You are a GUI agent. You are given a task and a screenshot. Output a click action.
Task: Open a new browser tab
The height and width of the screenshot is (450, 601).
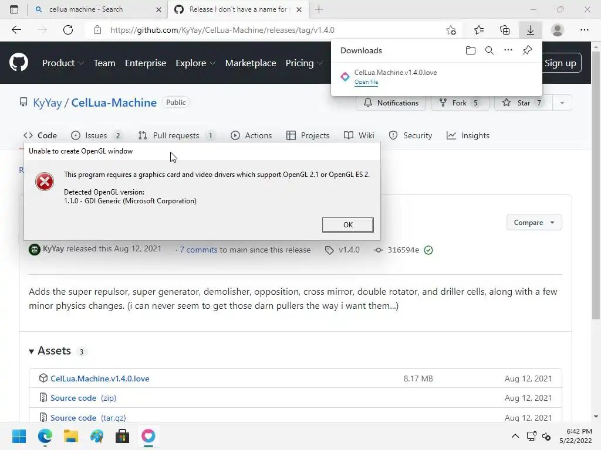click(319, 9)
